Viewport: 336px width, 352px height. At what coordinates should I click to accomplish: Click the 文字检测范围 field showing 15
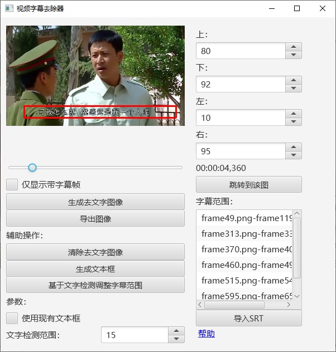(135, 335)
